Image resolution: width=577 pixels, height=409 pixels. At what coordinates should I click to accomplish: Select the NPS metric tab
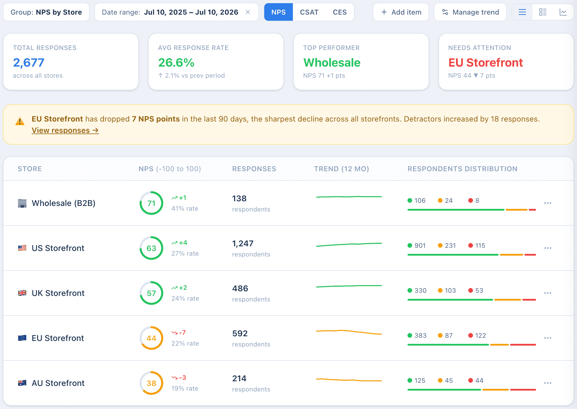pos(278,12)
